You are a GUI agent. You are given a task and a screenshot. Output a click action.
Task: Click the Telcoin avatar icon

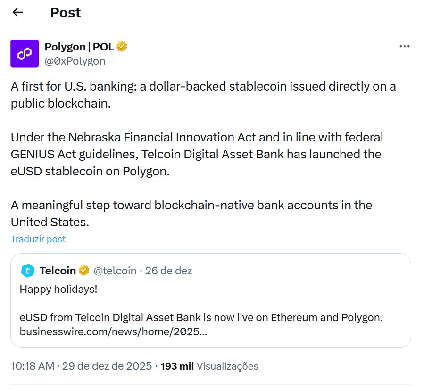tap(28, 271)
